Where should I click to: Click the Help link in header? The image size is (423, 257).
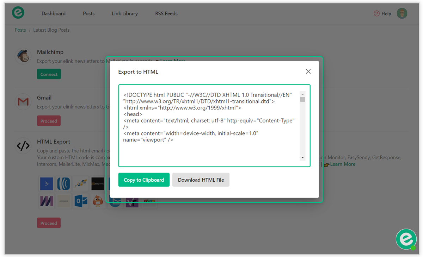click(386, 14)
